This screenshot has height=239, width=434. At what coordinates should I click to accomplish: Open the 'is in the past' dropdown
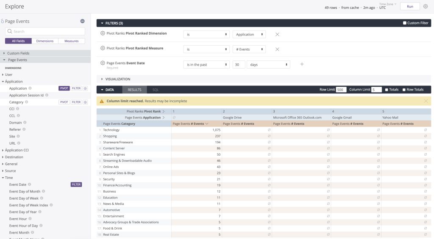pos(206,64)
